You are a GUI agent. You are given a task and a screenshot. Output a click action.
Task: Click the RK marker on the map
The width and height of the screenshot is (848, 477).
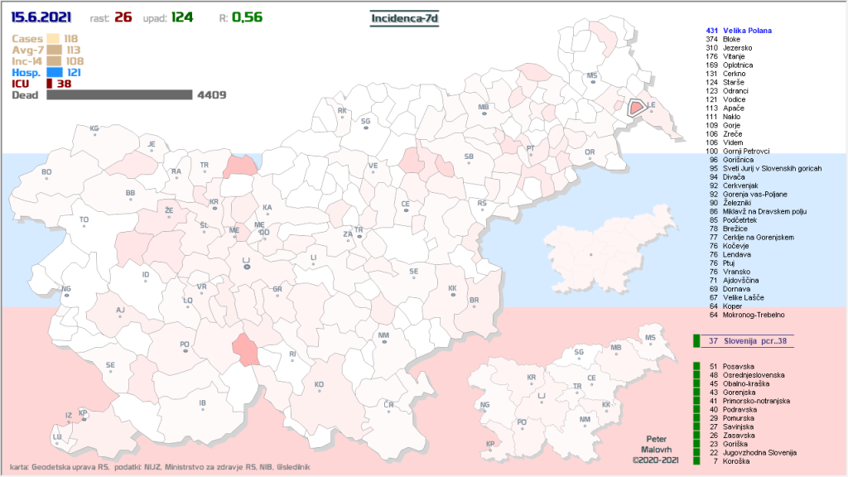[341, 112]
